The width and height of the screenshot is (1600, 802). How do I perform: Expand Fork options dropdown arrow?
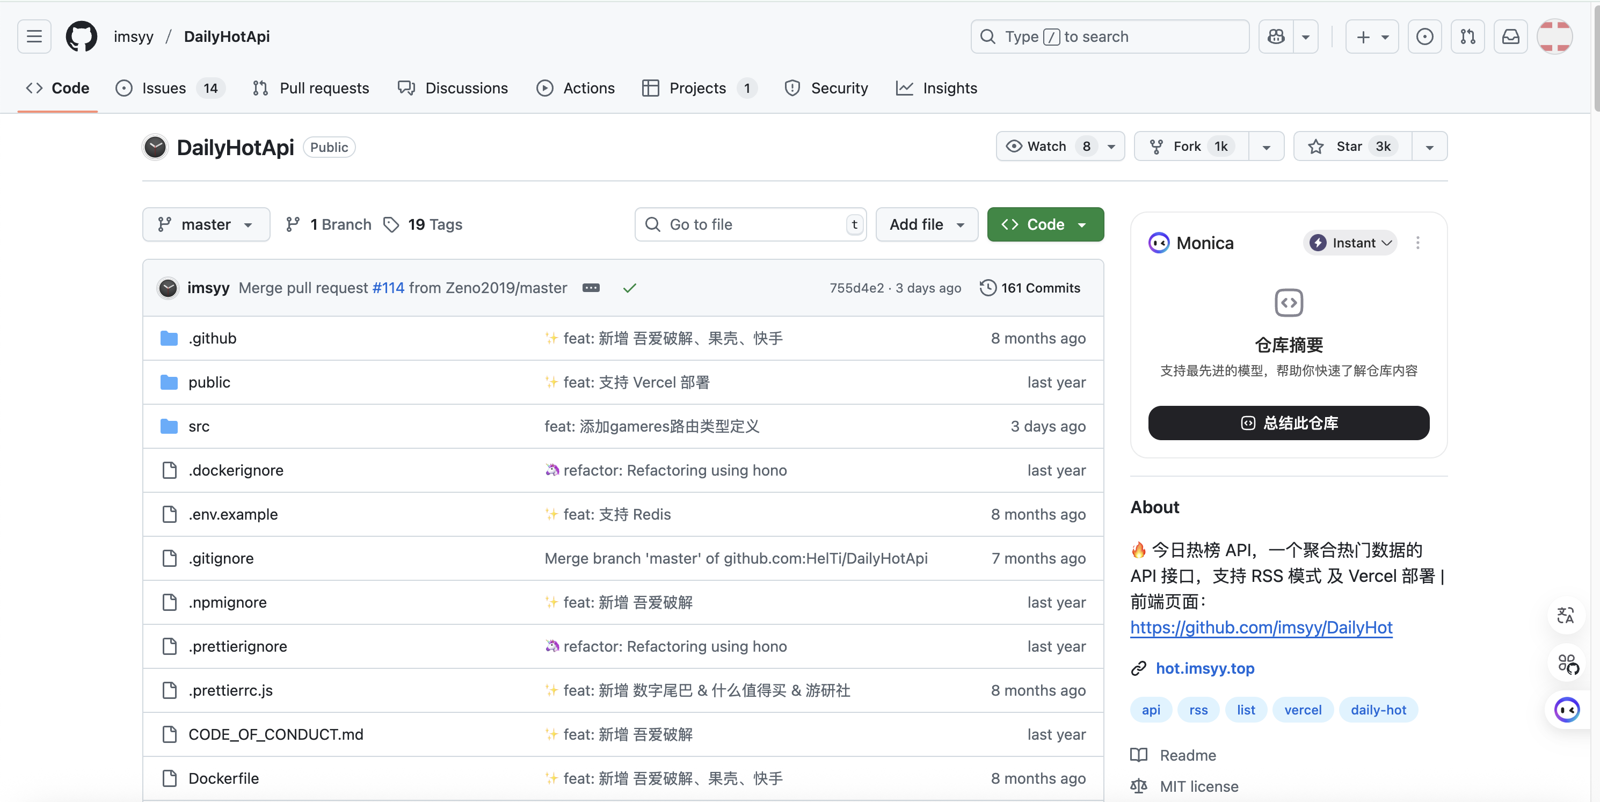(1266, 147)
